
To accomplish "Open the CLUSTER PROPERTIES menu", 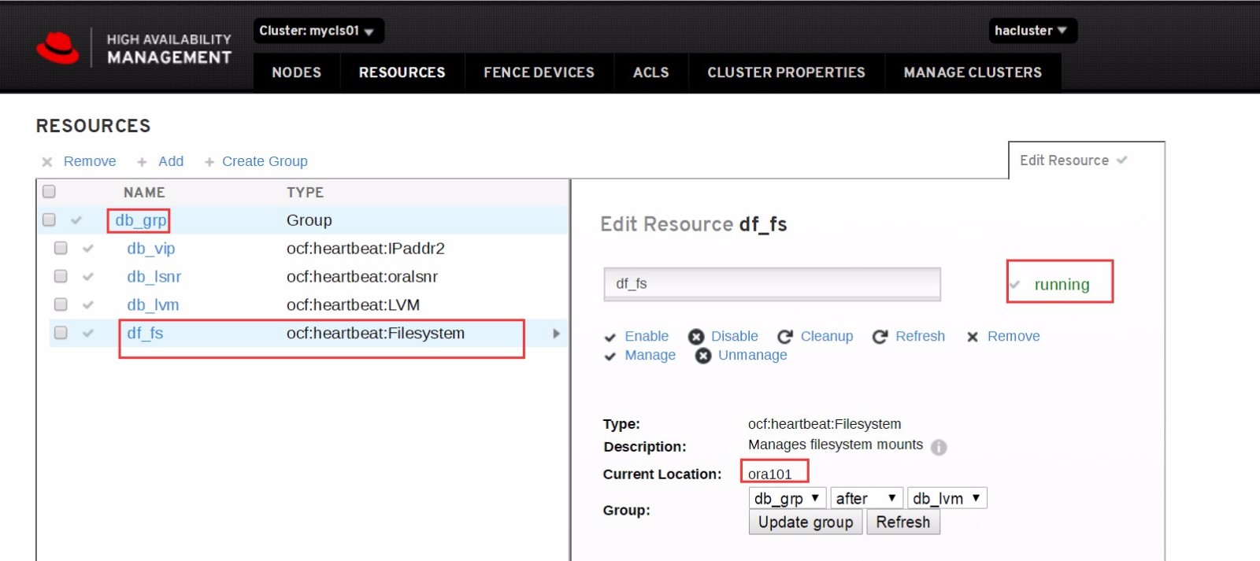I will tap(787, 72).
